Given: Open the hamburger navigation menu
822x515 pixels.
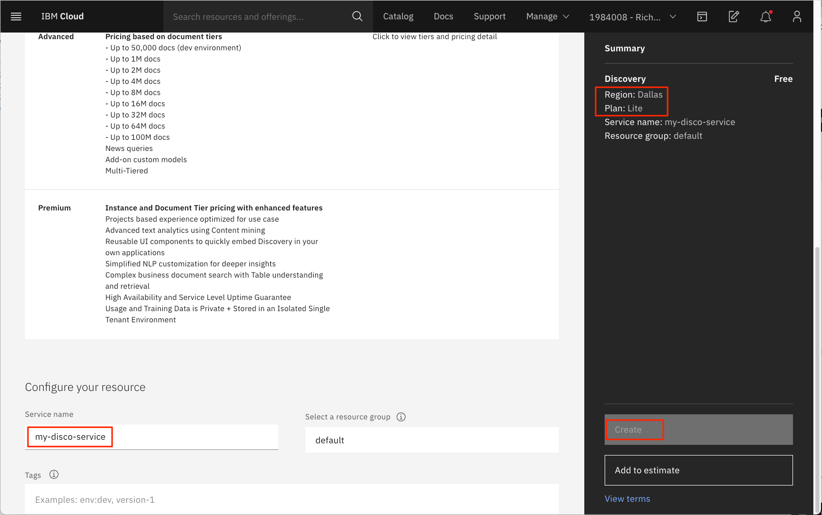Looking at the screenshot, I should point(16,16).
